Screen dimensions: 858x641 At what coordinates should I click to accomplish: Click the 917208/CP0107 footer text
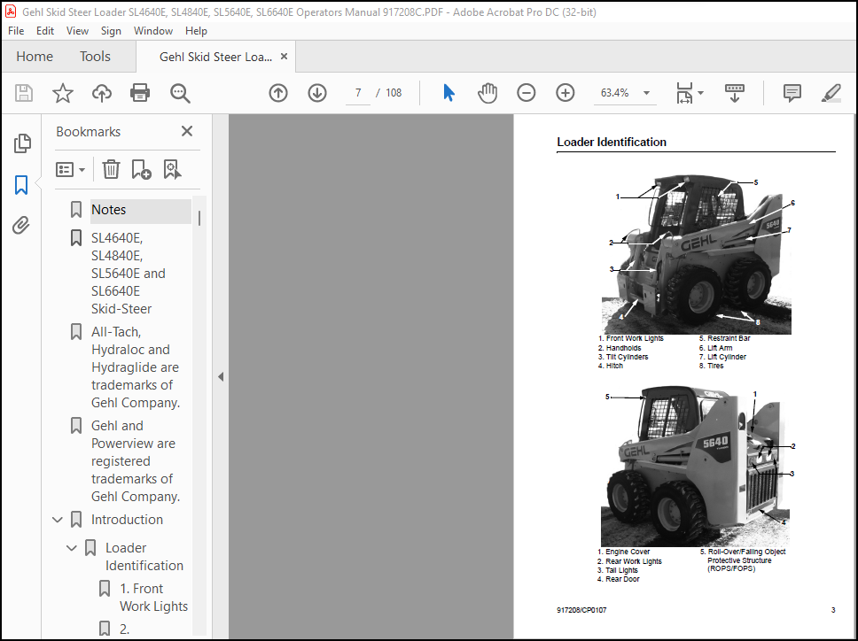pos(581,610)
